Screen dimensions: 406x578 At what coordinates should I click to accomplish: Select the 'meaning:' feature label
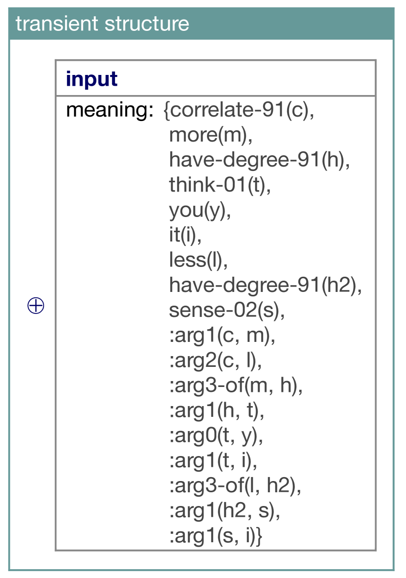click(110, 110)
